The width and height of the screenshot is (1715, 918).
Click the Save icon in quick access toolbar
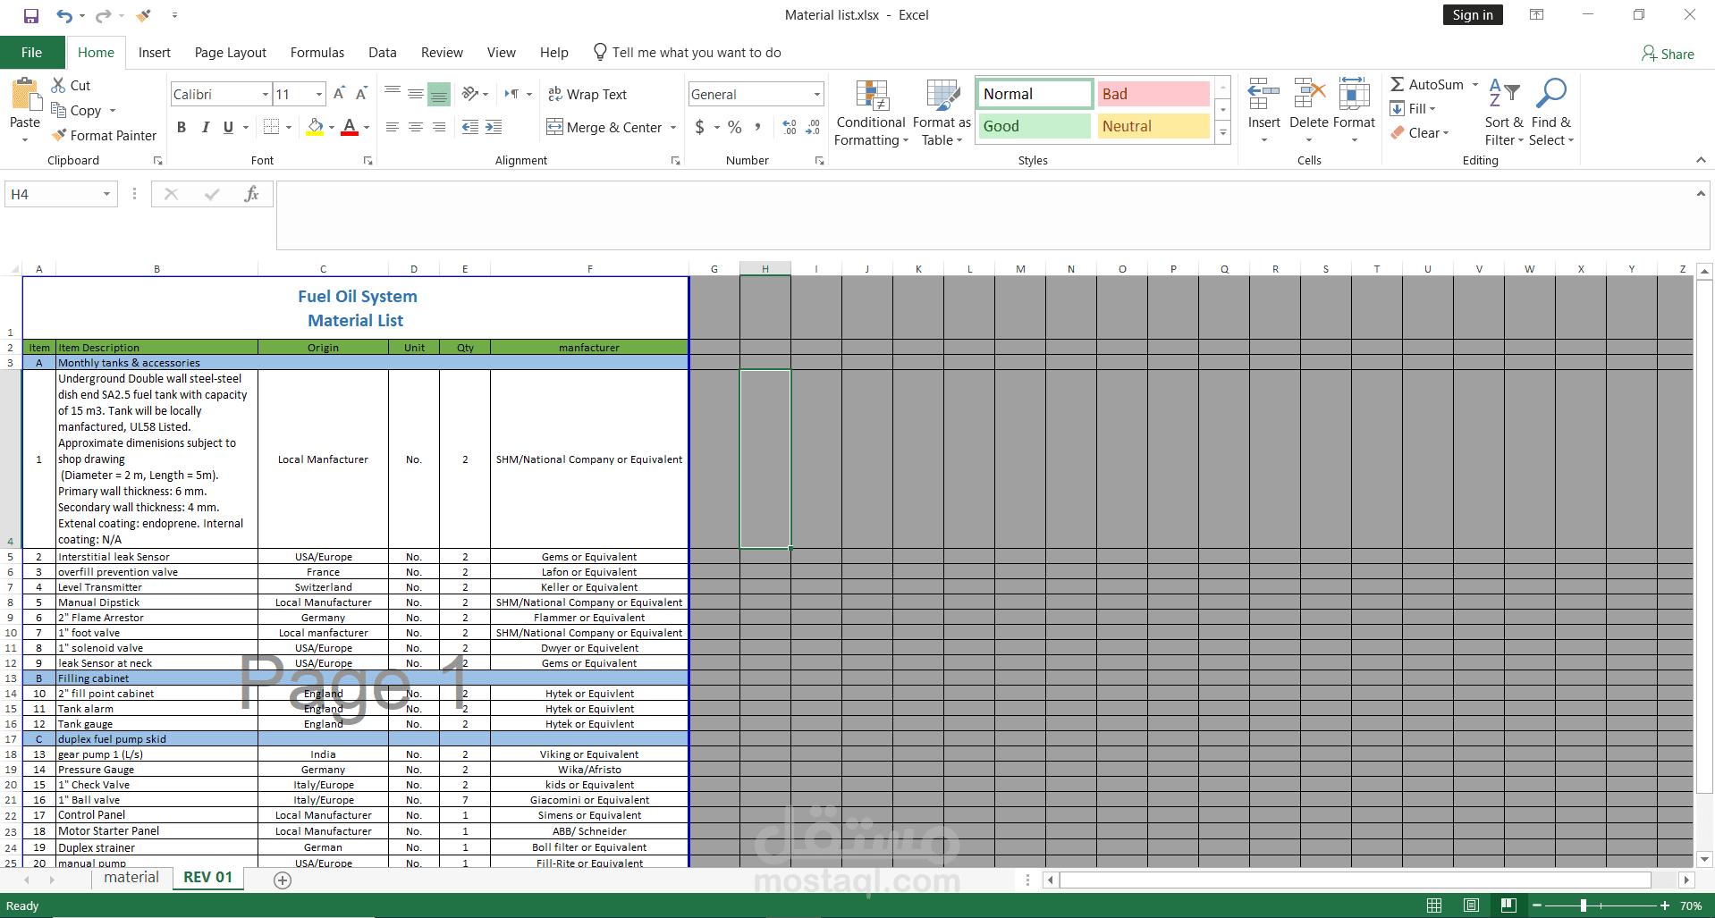tap(31, 15)
